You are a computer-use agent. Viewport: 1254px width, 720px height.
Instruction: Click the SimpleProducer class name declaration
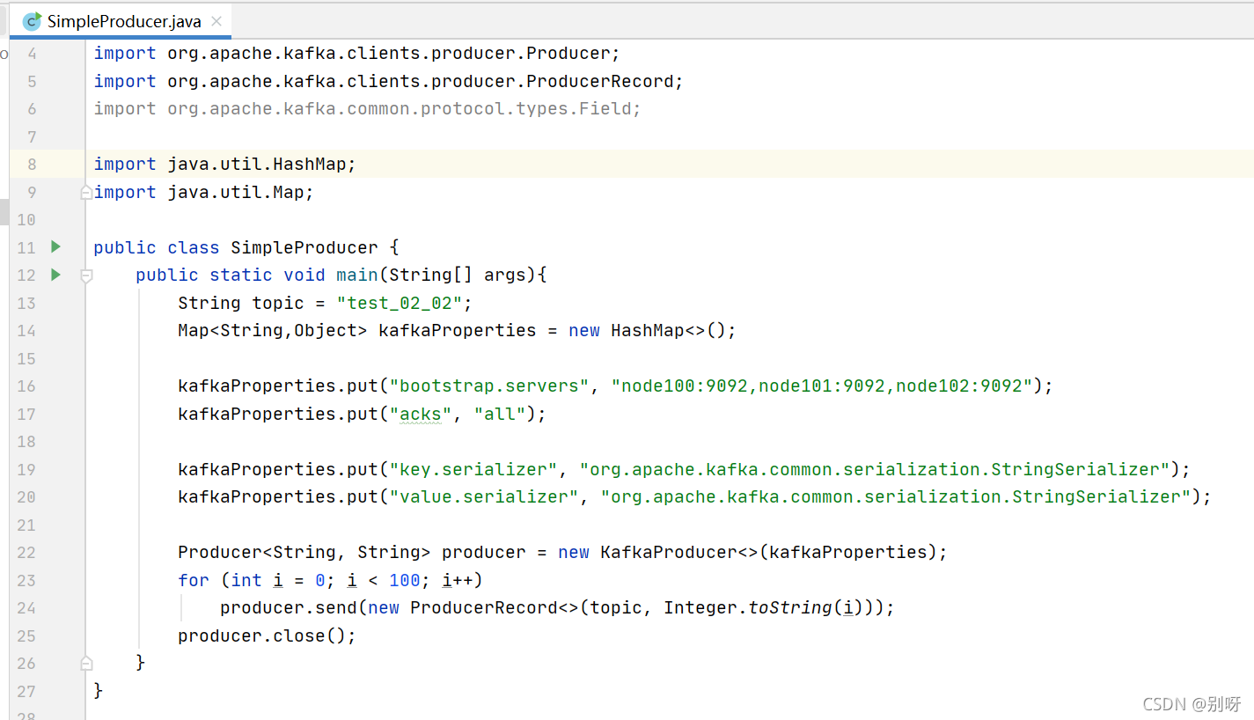coord(304,247)
